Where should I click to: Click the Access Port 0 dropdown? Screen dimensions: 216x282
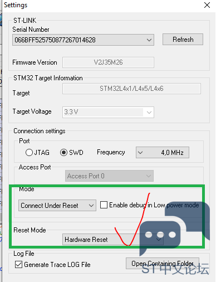tap(109, 176)
